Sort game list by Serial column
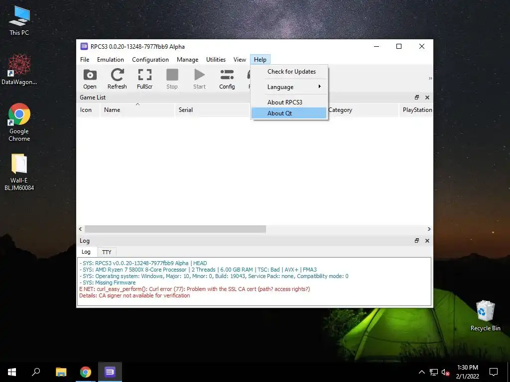The width and height of the screenshot is (510, 382). [x=213, y=110]
